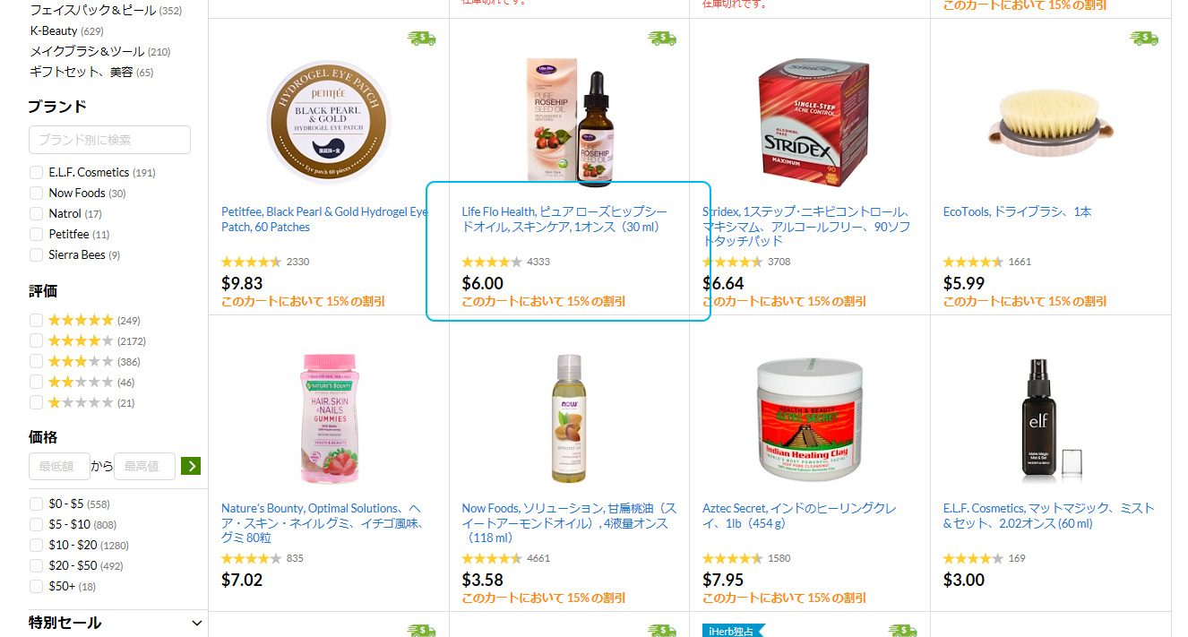This screenshot has height=637, width=1188.
Task: Click the shipping truck icon above Life Flo rosehip oil
Action: pos(662,38)
